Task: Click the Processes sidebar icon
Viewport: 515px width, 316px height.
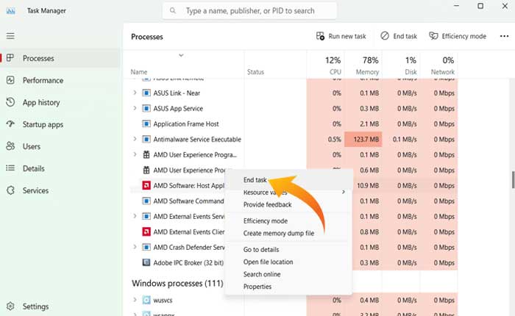Action: (x=10, y=58)
